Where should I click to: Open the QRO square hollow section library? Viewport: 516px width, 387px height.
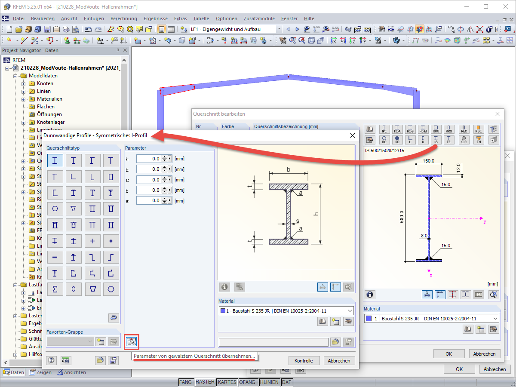(x=436, y=129)
